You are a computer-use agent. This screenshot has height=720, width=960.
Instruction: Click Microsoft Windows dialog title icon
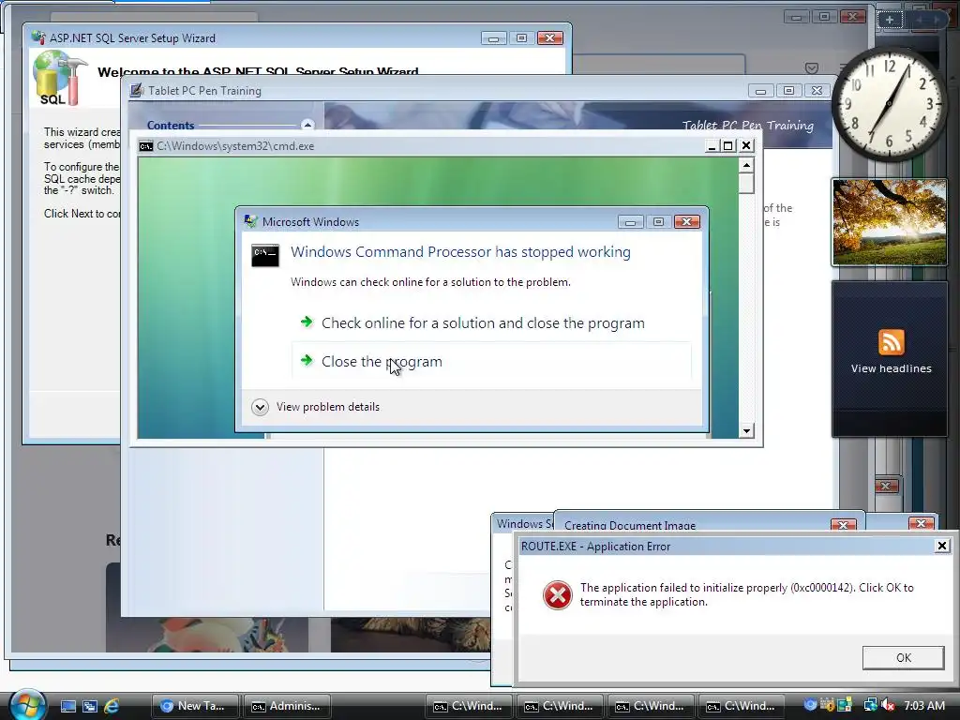pyautogui.click(x=250, y=221)
